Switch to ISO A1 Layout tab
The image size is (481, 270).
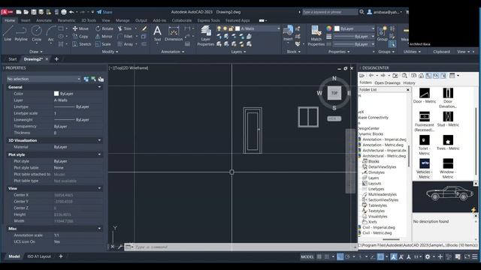tap(39, 256)
